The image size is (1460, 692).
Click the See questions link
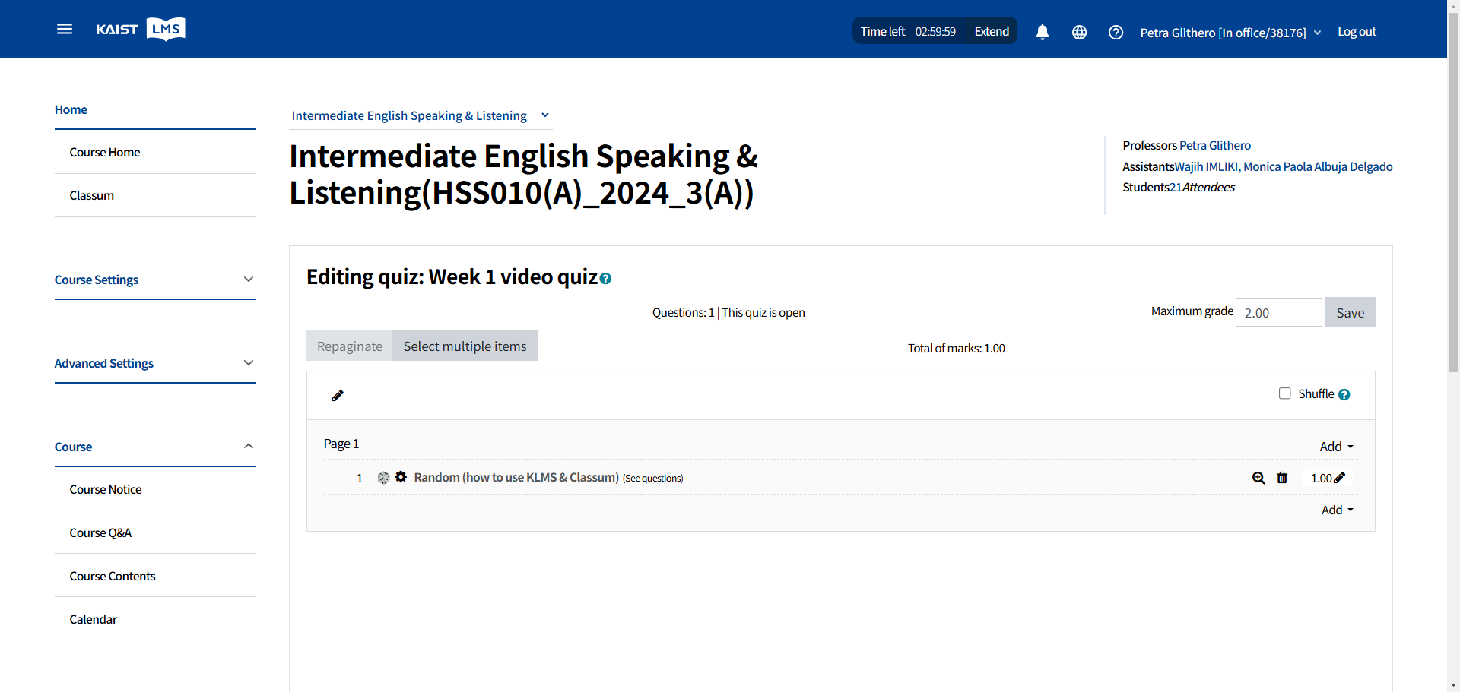tap(652, 478)
